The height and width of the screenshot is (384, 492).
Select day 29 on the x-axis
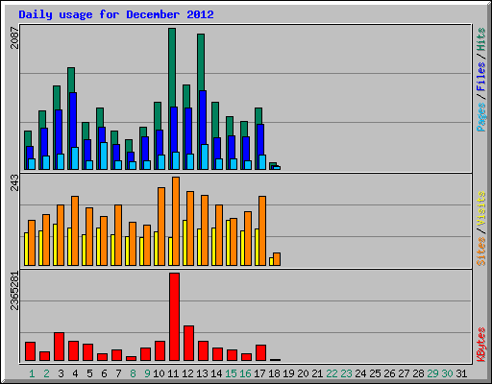pyautogui.click(x=432, y=373)
